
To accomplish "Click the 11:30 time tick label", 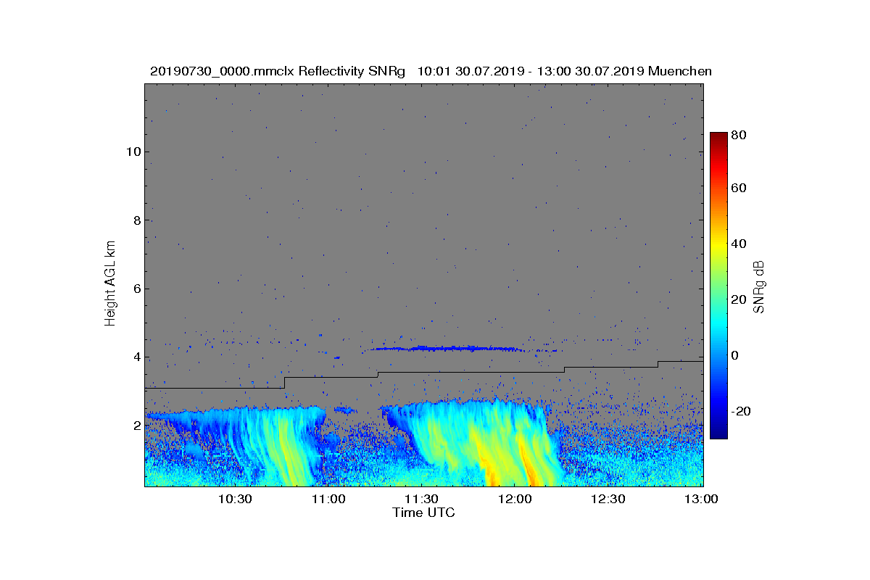I will pyautogui.click(x=421, y=500).
